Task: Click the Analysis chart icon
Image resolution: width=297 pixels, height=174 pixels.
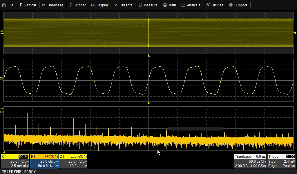Action: [183, 5]
